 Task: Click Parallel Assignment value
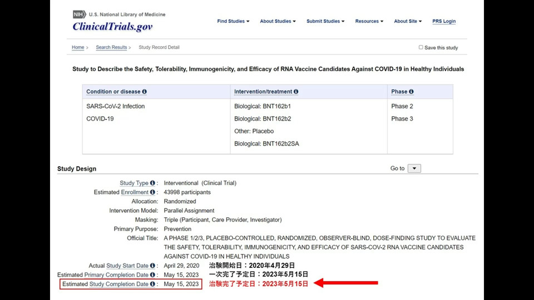[189, 211]
